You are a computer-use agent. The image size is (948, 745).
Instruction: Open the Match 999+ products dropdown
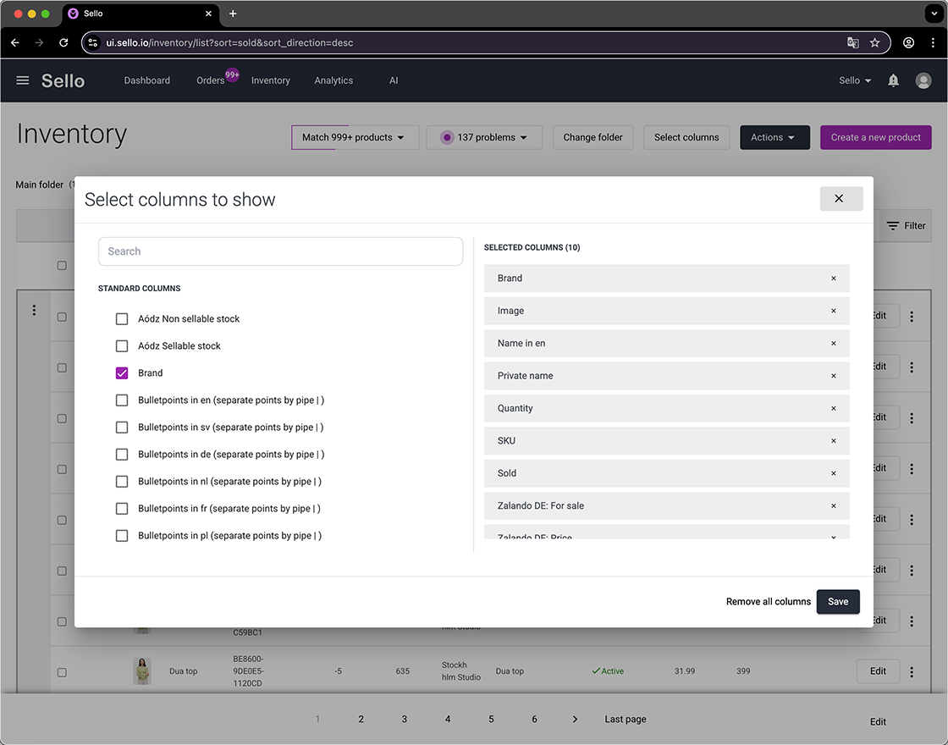(x=355, y=137)
